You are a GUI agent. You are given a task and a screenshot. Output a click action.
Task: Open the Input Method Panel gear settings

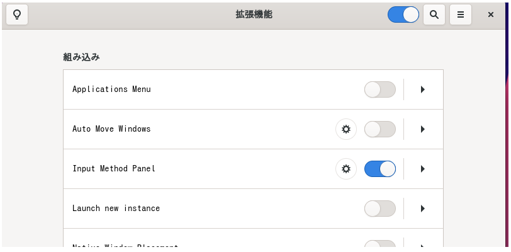(x=345, y=169)
